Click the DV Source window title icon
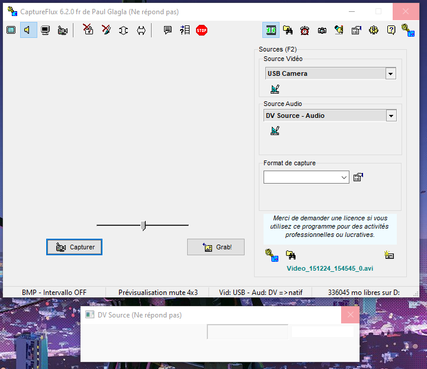Image resolution: width=427 pixels, height=369 pixels. pos(90,315)
